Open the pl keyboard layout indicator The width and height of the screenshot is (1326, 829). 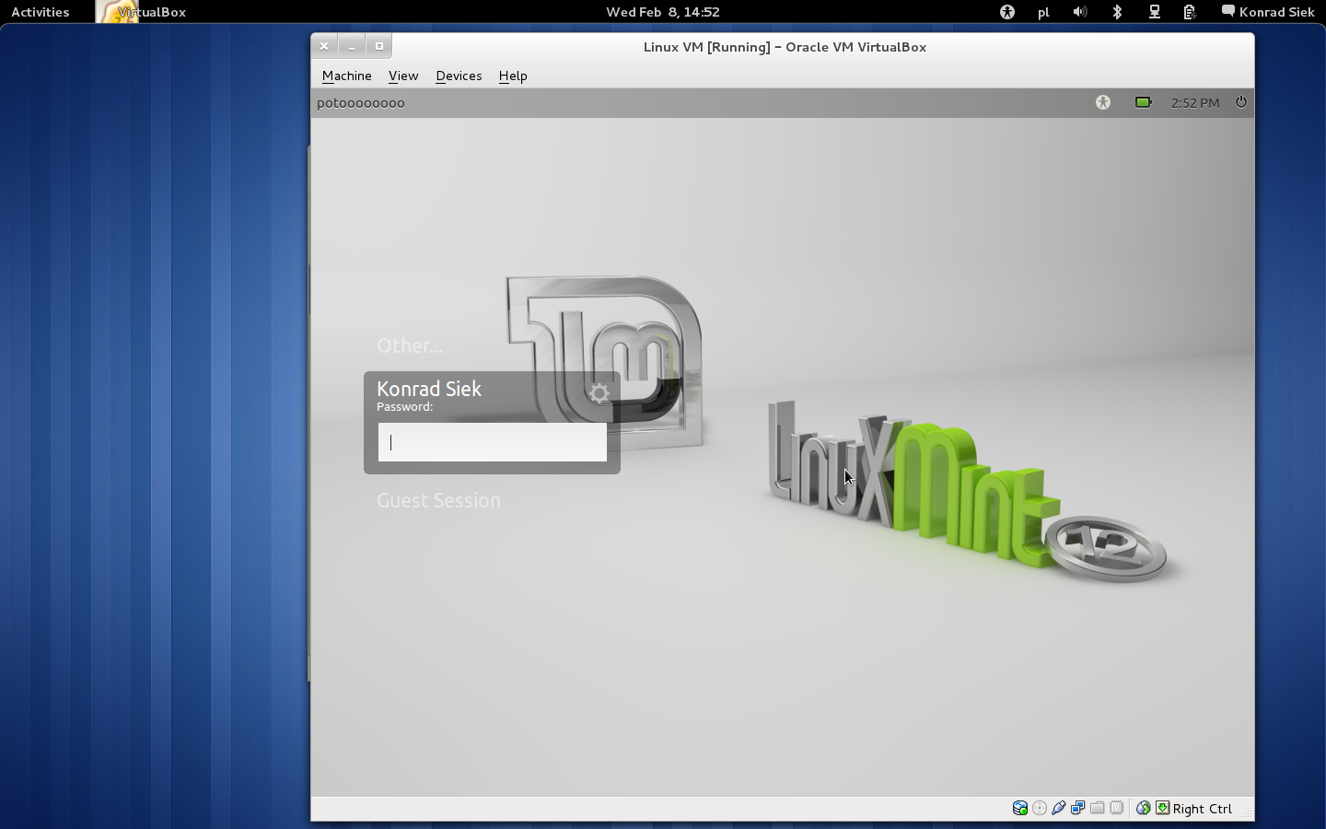(1043, 12)
